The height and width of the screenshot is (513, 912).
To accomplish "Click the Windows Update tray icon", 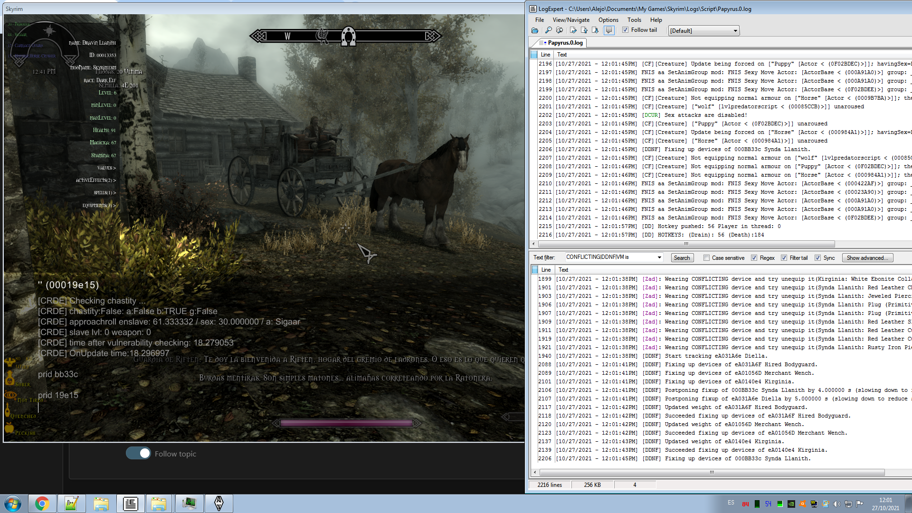I will (826, 504).
